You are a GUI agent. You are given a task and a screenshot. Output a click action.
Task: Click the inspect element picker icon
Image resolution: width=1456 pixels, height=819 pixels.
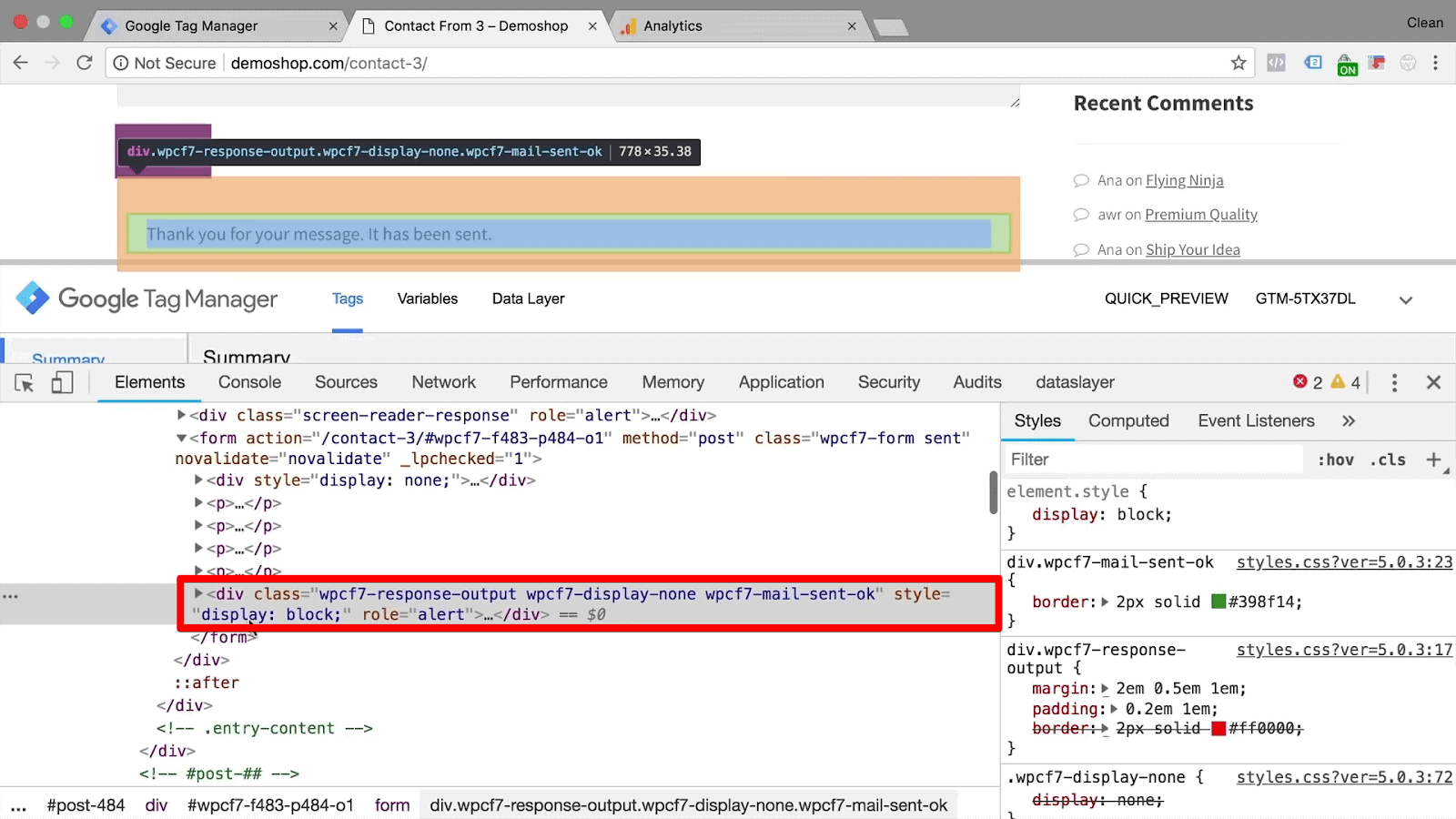coord(25,383)
